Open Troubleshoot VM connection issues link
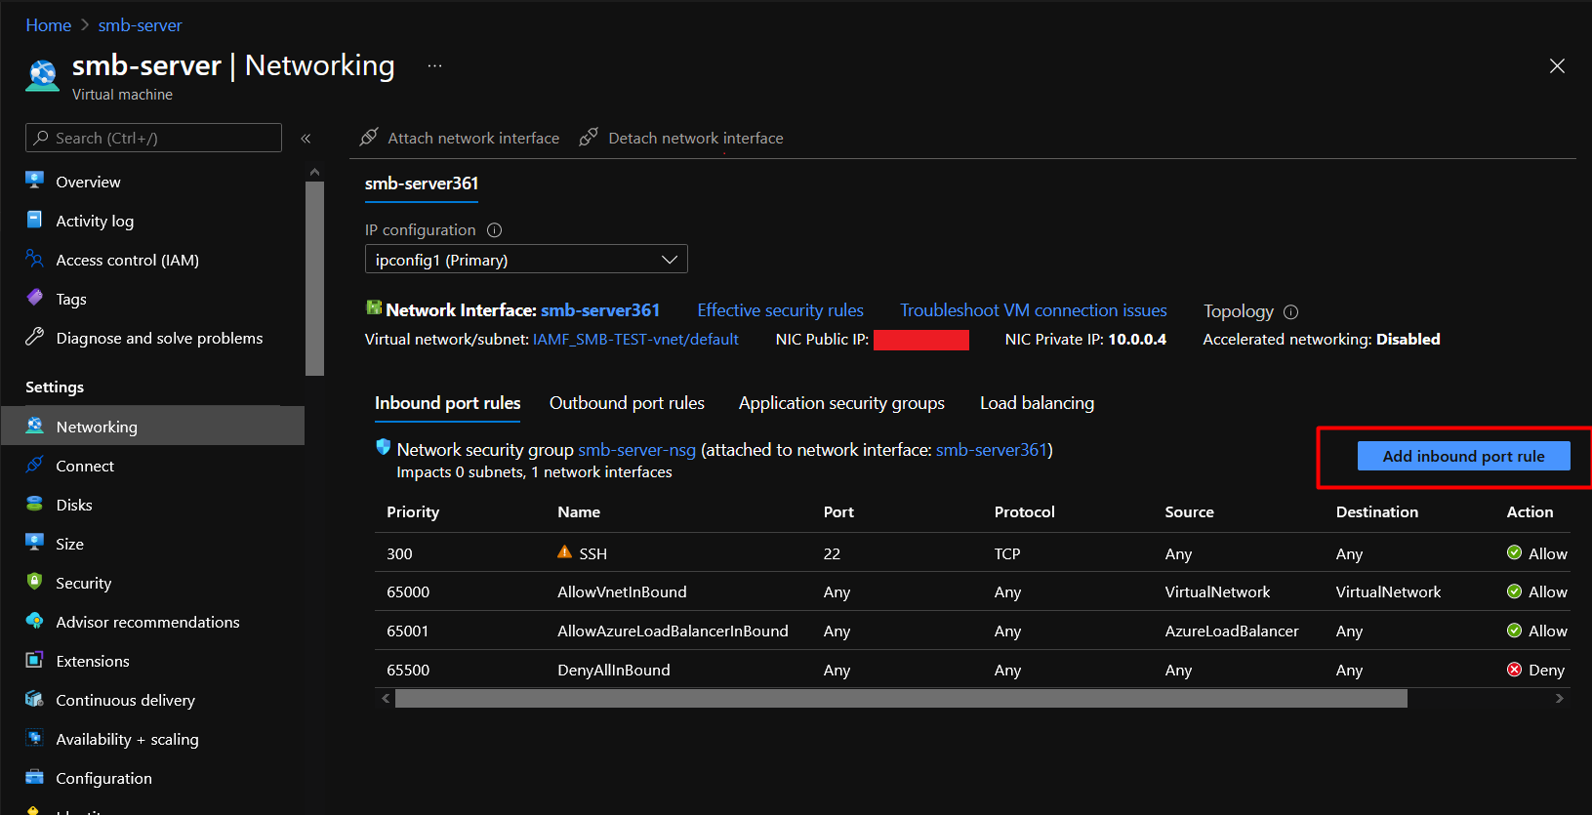Viewport: 1592px width, 815px height. (1034, 310)
